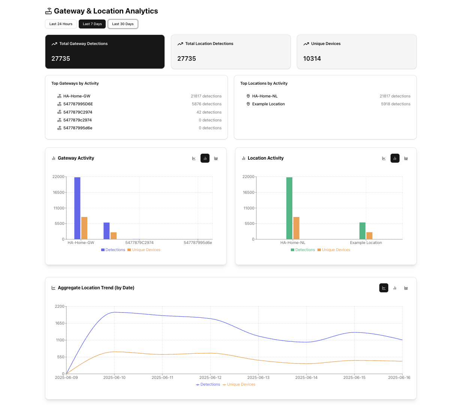Switch Gateway Activity to line chart view
This screenshot has width=461, height=416.
[x=194, y=158]
